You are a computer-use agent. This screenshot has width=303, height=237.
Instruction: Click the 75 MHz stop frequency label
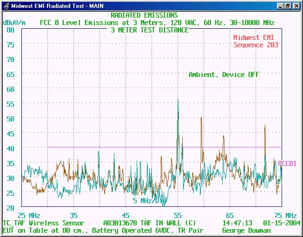click(285, 216)
